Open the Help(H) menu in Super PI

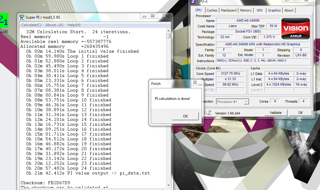pyautogui.click(x=74, y=25)
